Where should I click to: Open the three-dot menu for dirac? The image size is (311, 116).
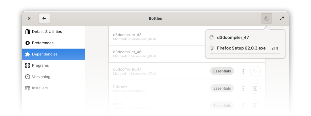243,106
